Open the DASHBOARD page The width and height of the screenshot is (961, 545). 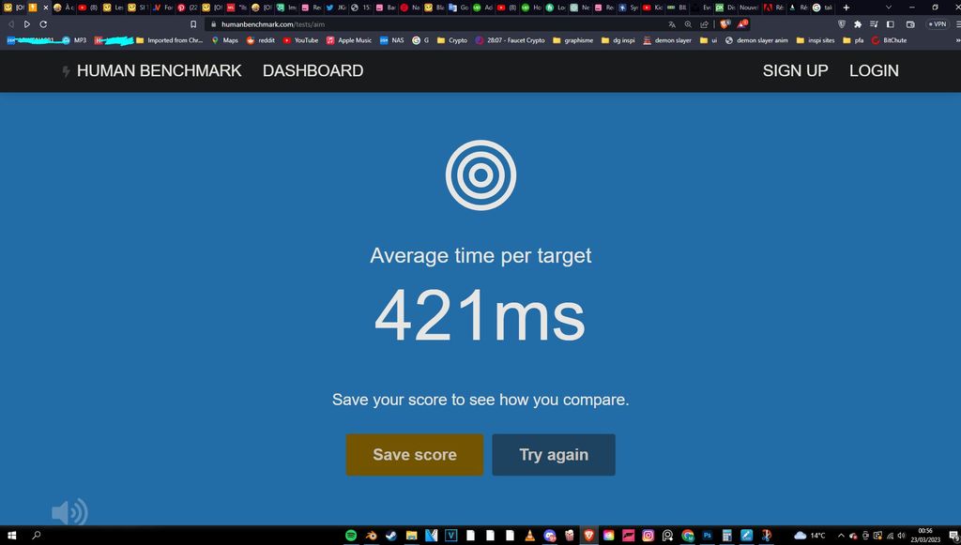tap(313, 70)
